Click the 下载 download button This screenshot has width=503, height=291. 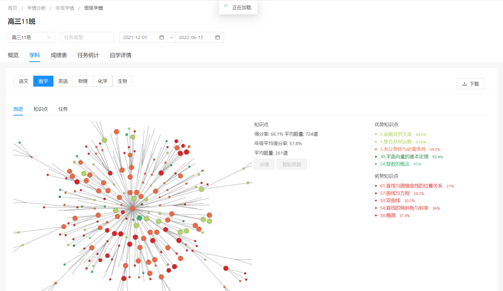click(x=471, y=84)
